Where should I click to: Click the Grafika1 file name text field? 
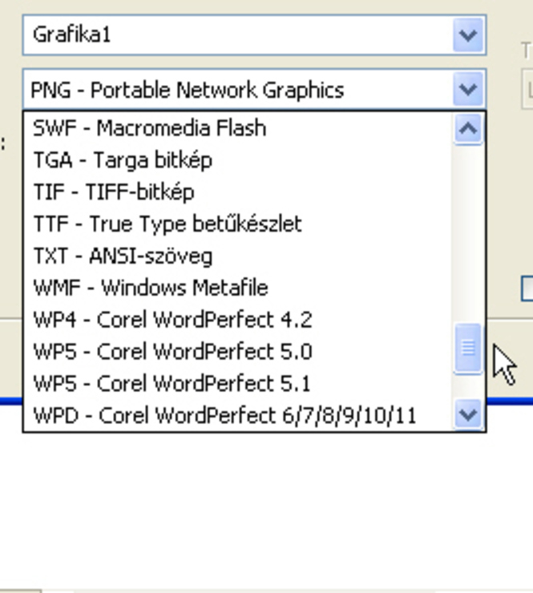coord(237,35)
